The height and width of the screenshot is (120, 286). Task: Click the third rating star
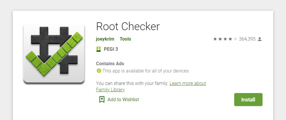(225, 39)
